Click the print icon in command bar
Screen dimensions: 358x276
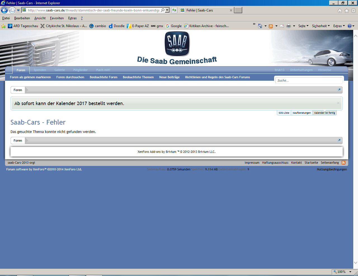(289, 26)
